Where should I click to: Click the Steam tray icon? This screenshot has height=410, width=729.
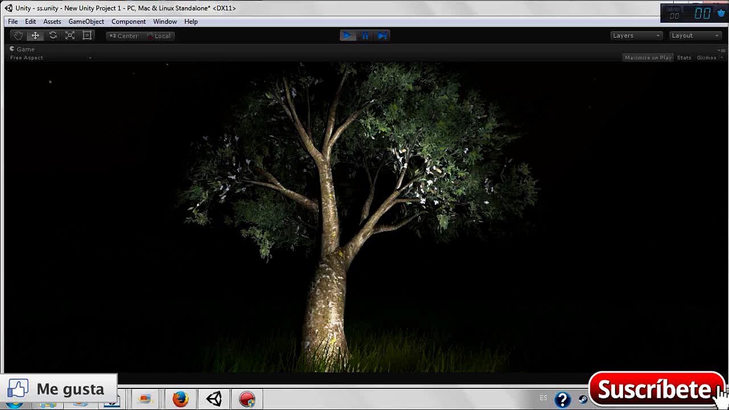[583, 400]
